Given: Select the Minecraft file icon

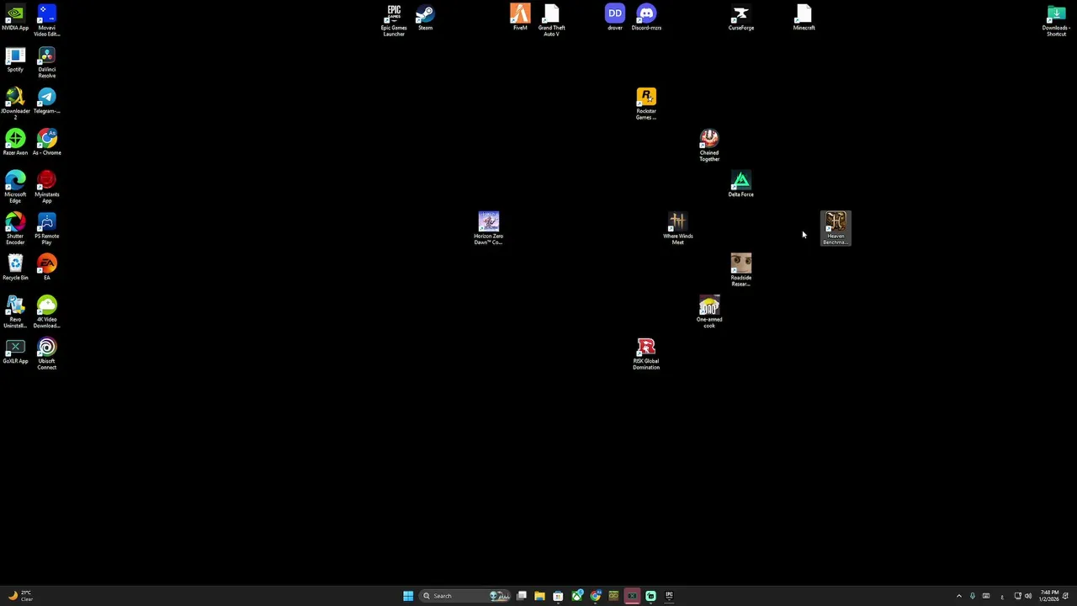Looking at the screenshot, I should click(x=804, y=18).
